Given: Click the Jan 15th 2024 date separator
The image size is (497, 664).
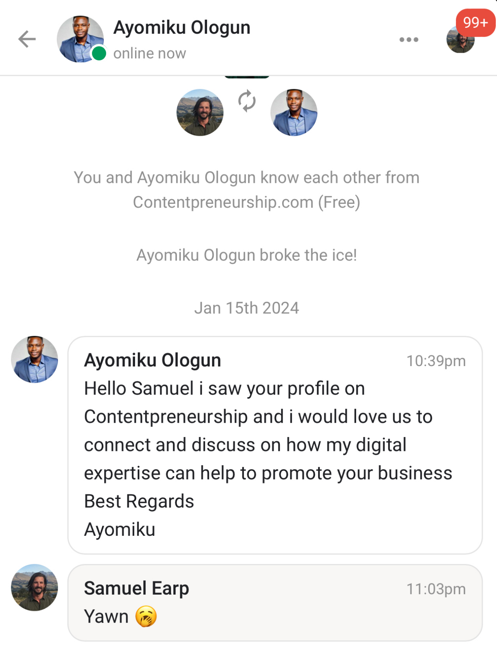Looking at the screenshot, I should click(247, 308).
